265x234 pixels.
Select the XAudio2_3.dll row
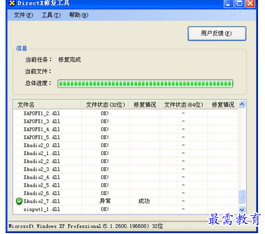126,169
